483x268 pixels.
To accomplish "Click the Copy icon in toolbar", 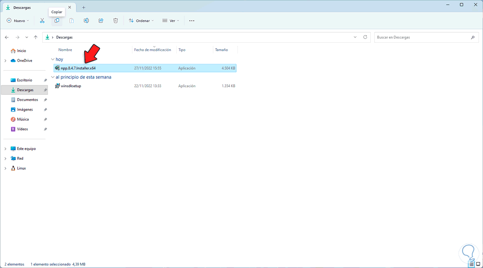I will (x=57, y=21).
